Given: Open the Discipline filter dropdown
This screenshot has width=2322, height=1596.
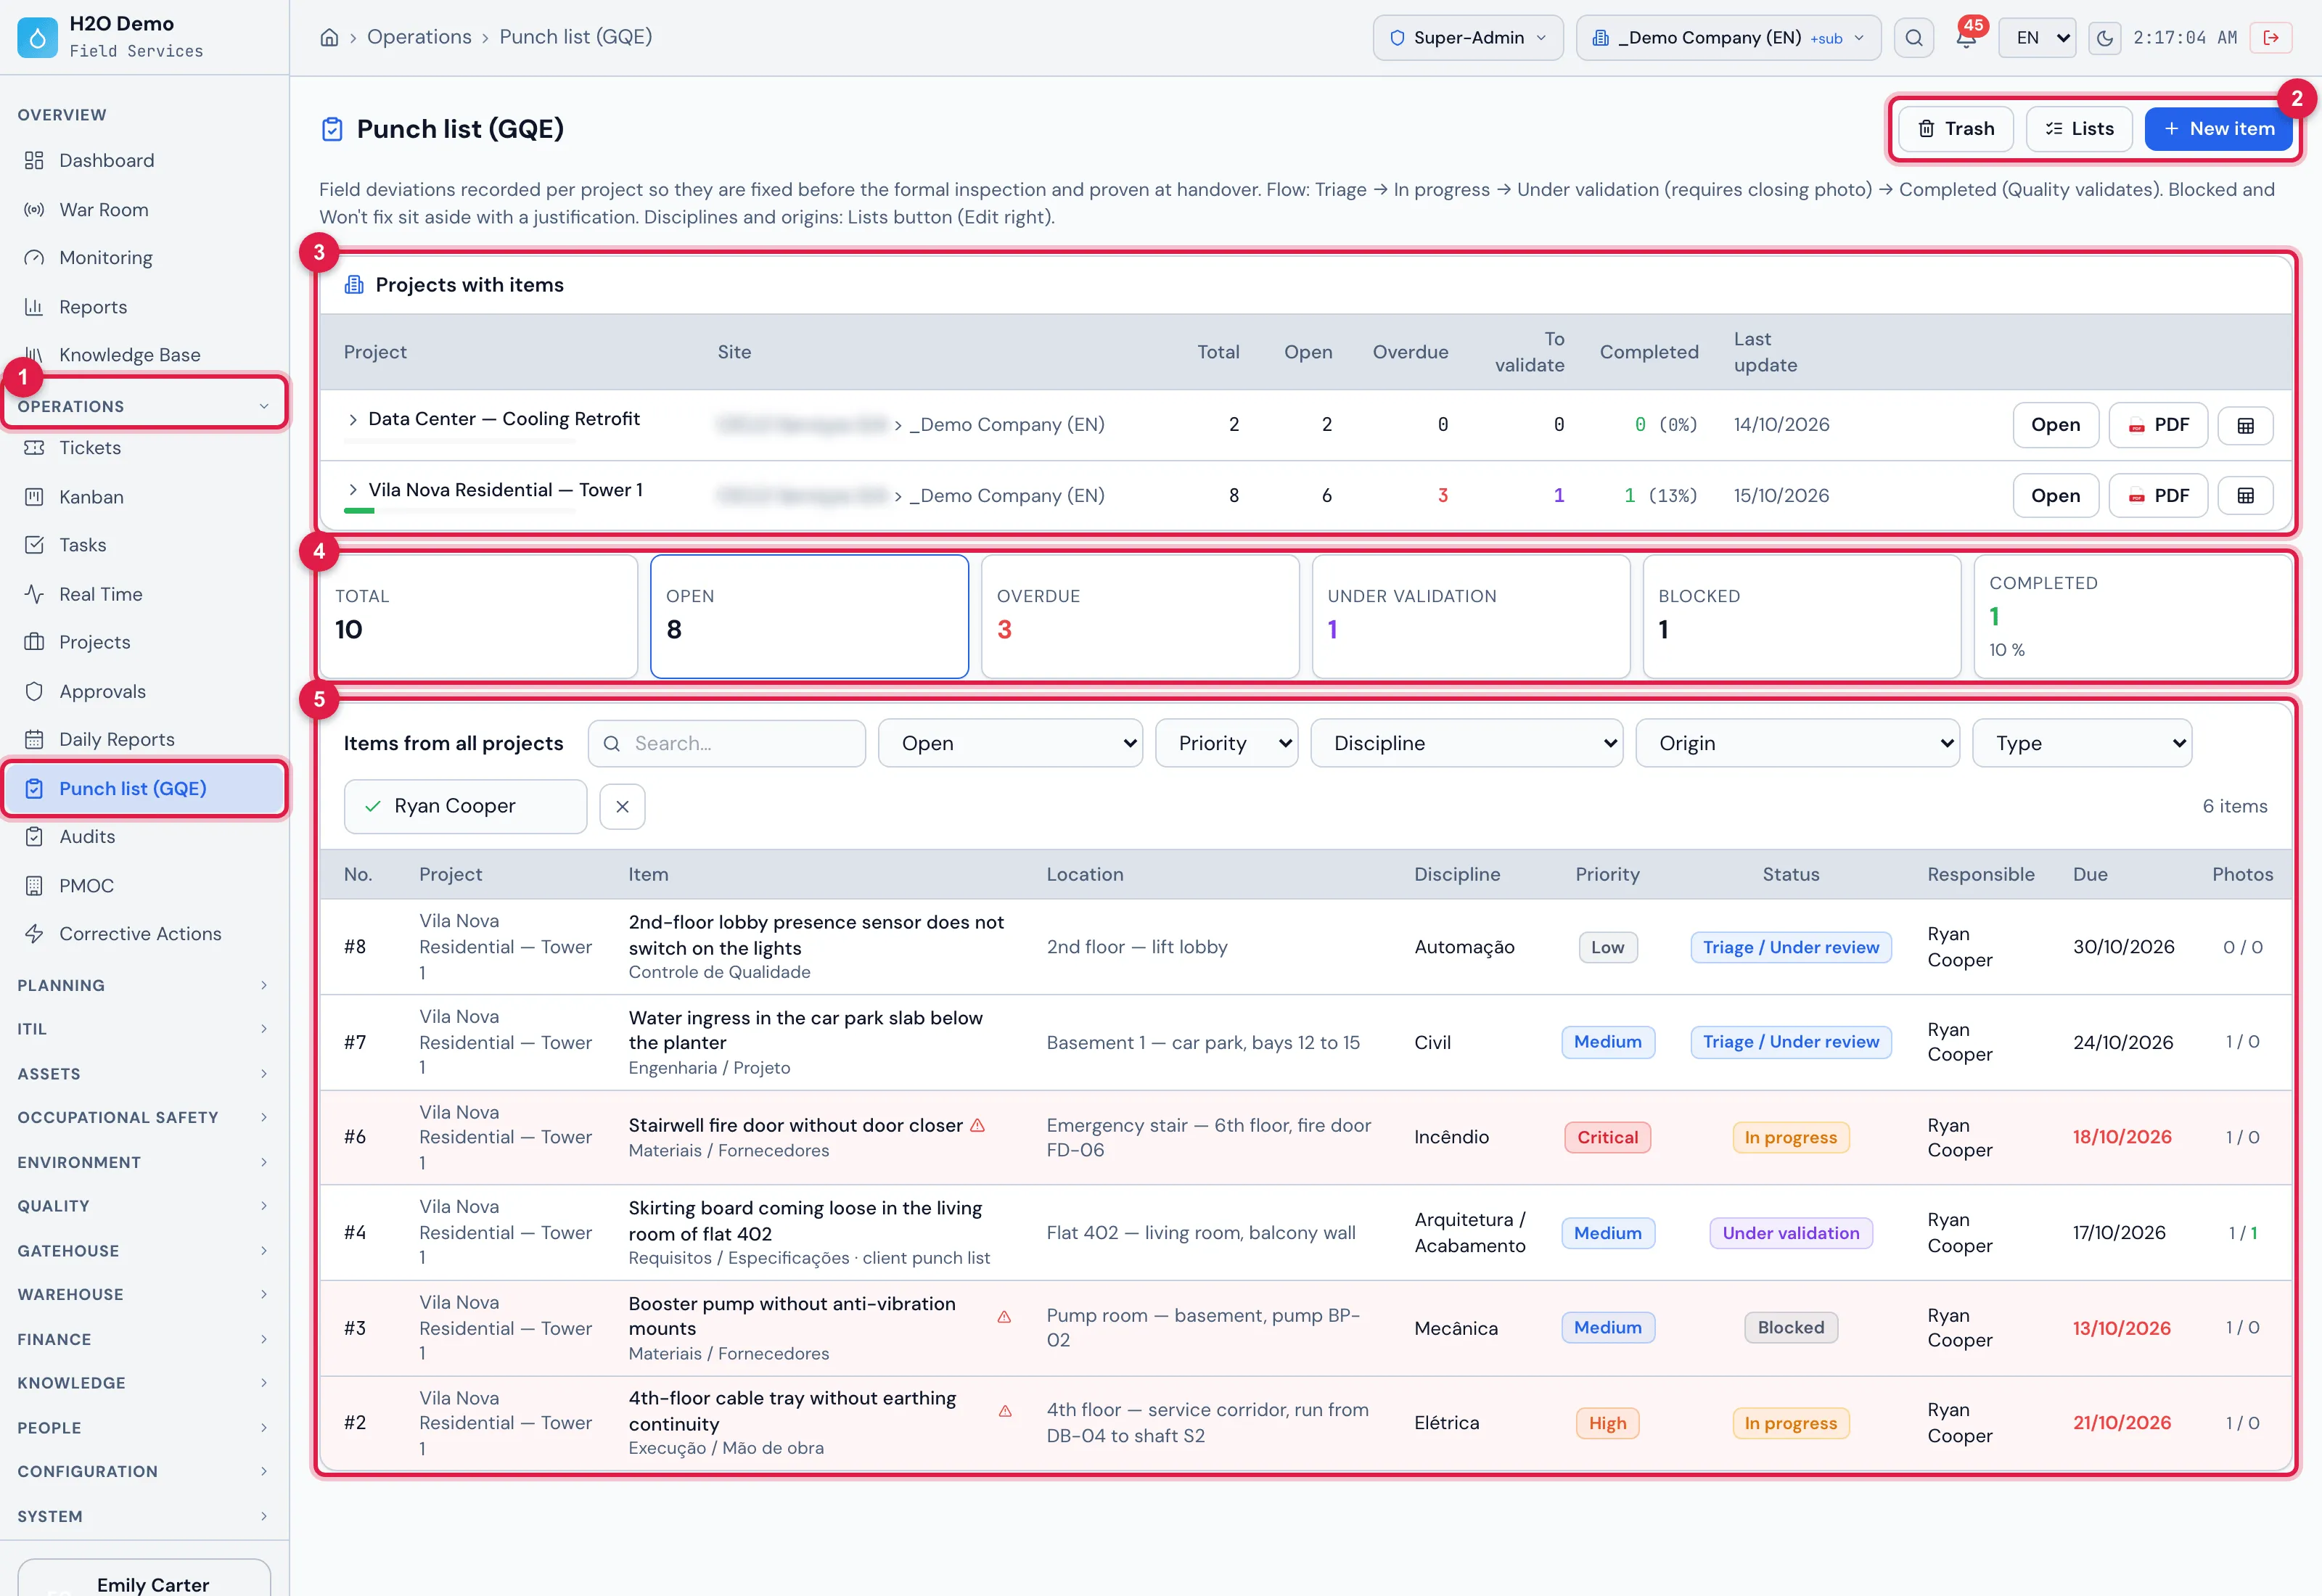Looking at the screenshot, I should point(1466,743).
